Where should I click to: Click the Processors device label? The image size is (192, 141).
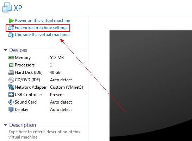[x=25, y=65]
